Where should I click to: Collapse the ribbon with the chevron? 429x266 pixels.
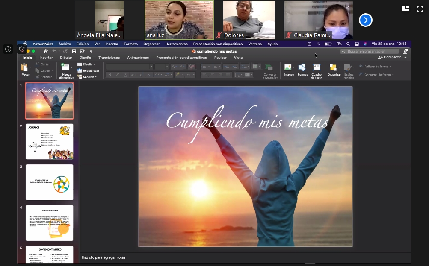[x=405, y=57]
